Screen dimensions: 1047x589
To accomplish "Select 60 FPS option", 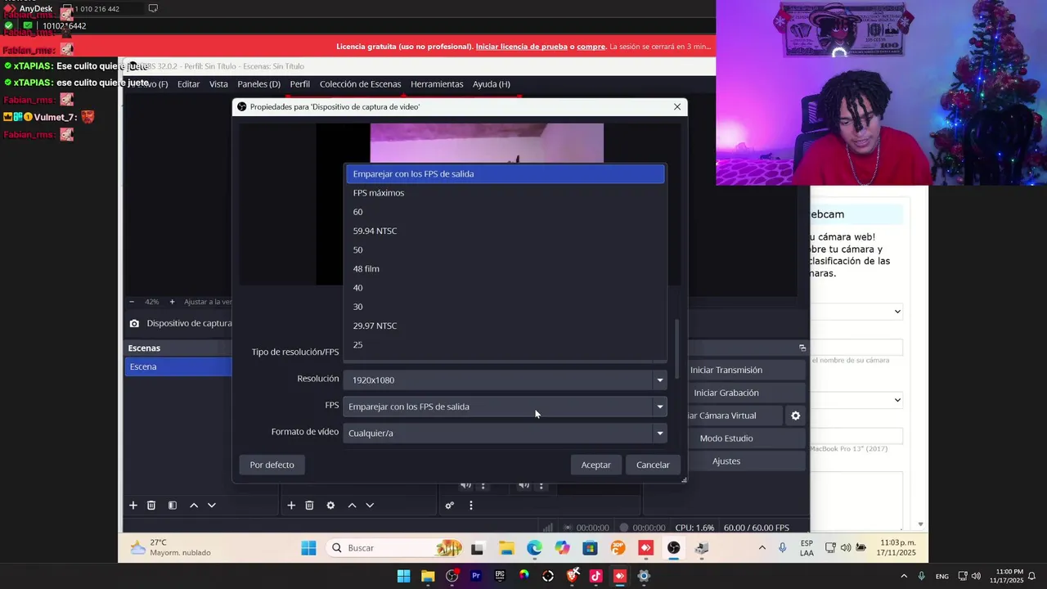I will (x=505, y=212).
